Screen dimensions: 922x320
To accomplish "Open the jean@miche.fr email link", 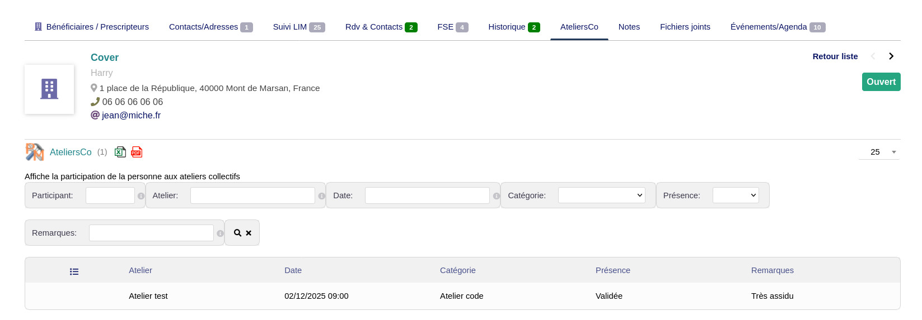I will (x=131, y=115).
